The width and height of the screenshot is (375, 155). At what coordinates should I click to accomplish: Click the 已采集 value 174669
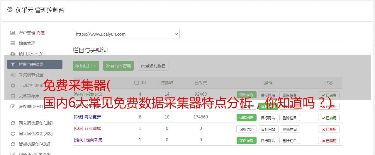pyautogui.click(x=201, y=117)
